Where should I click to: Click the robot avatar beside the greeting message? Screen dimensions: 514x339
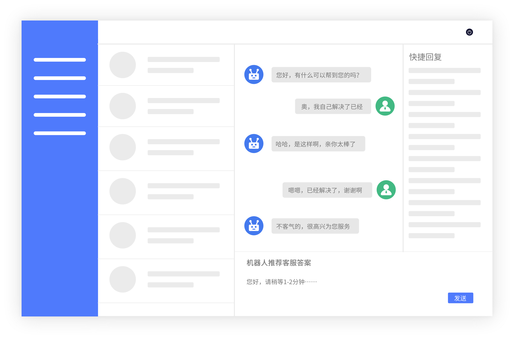click(x=254, y=75)
